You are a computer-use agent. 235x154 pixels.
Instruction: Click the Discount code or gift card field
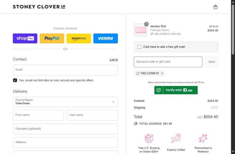(x=168, y=62)
